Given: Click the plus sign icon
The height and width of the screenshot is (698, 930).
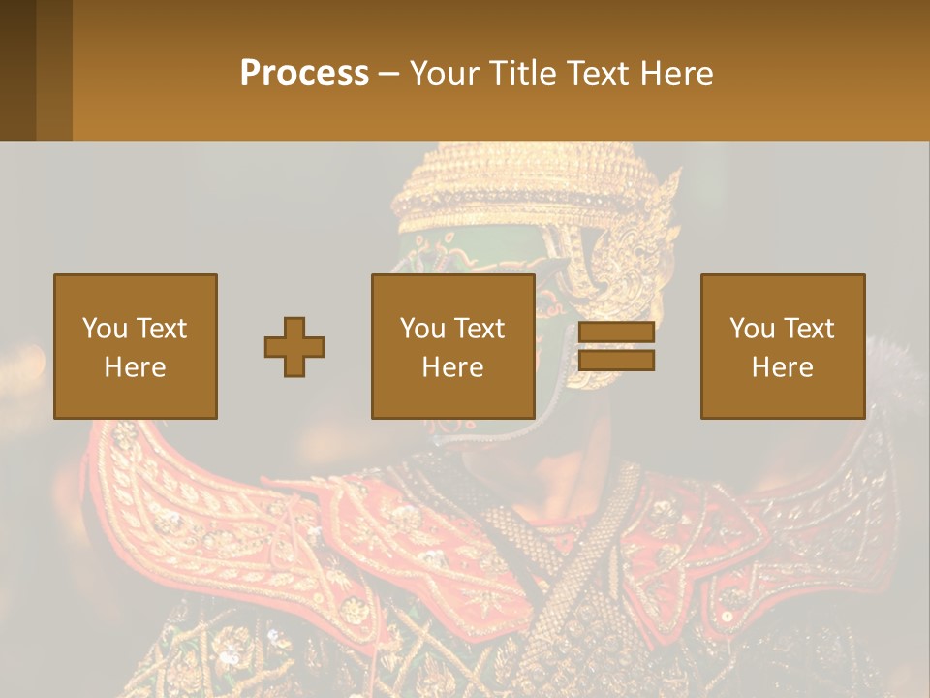Looking at the screenshot, I should [x=294, y=347].
